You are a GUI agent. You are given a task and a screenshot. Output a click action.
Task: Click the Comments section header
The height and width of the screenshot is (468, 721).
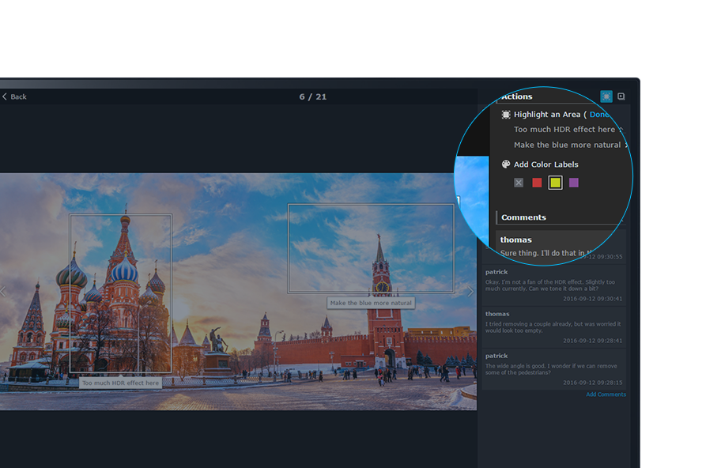[x=523, y=217]
